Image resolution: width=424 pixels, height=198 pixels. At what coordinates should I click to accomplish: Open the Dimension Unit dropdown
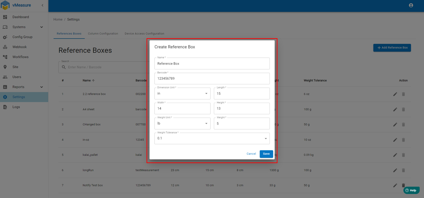click(x=183, y=94)
